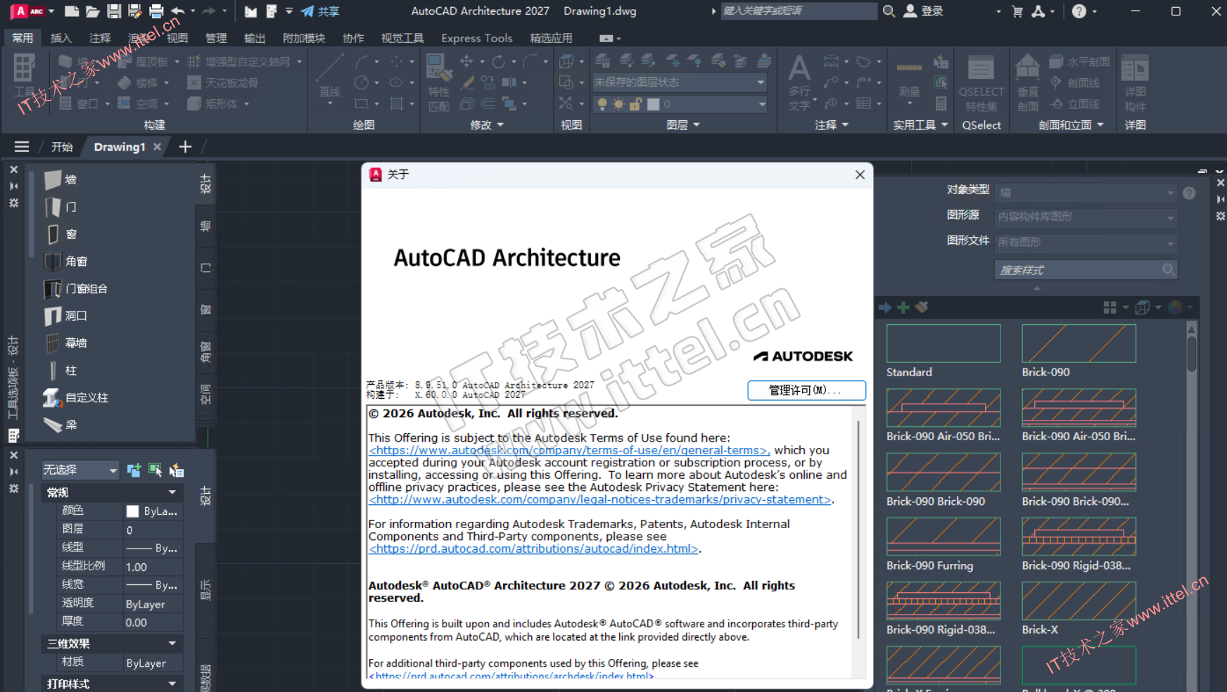Image resolution: width=1227 pixels, height=692 pixels.
Task: Open the 无选择 selection dropdown
Action: click(x=80, y=470)
